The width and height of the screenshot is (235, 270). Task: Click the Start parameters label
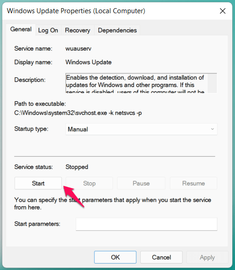tap(37, 224)
